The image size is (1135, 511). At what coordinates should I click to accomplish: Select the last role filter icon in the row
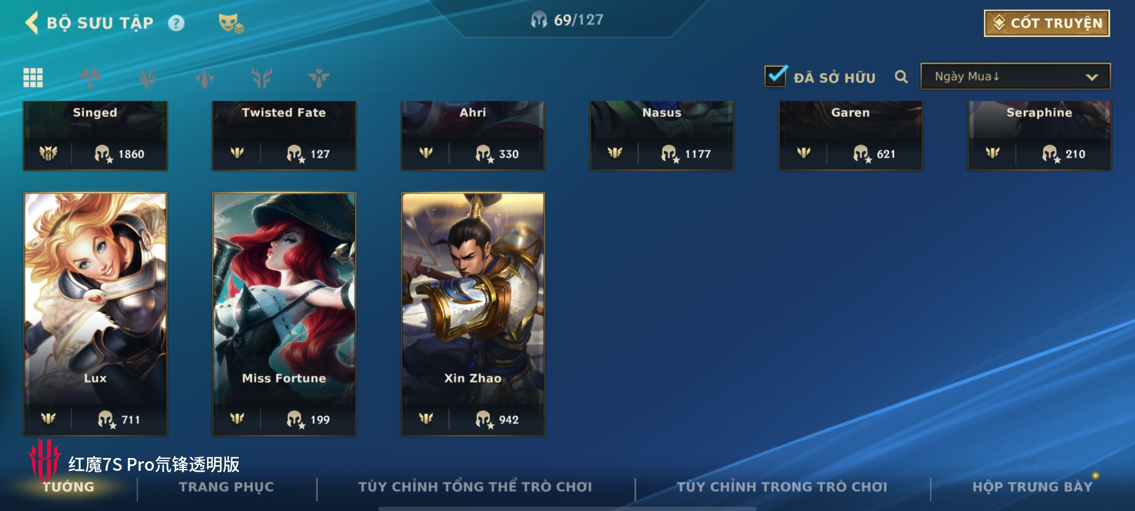(319, 78)
